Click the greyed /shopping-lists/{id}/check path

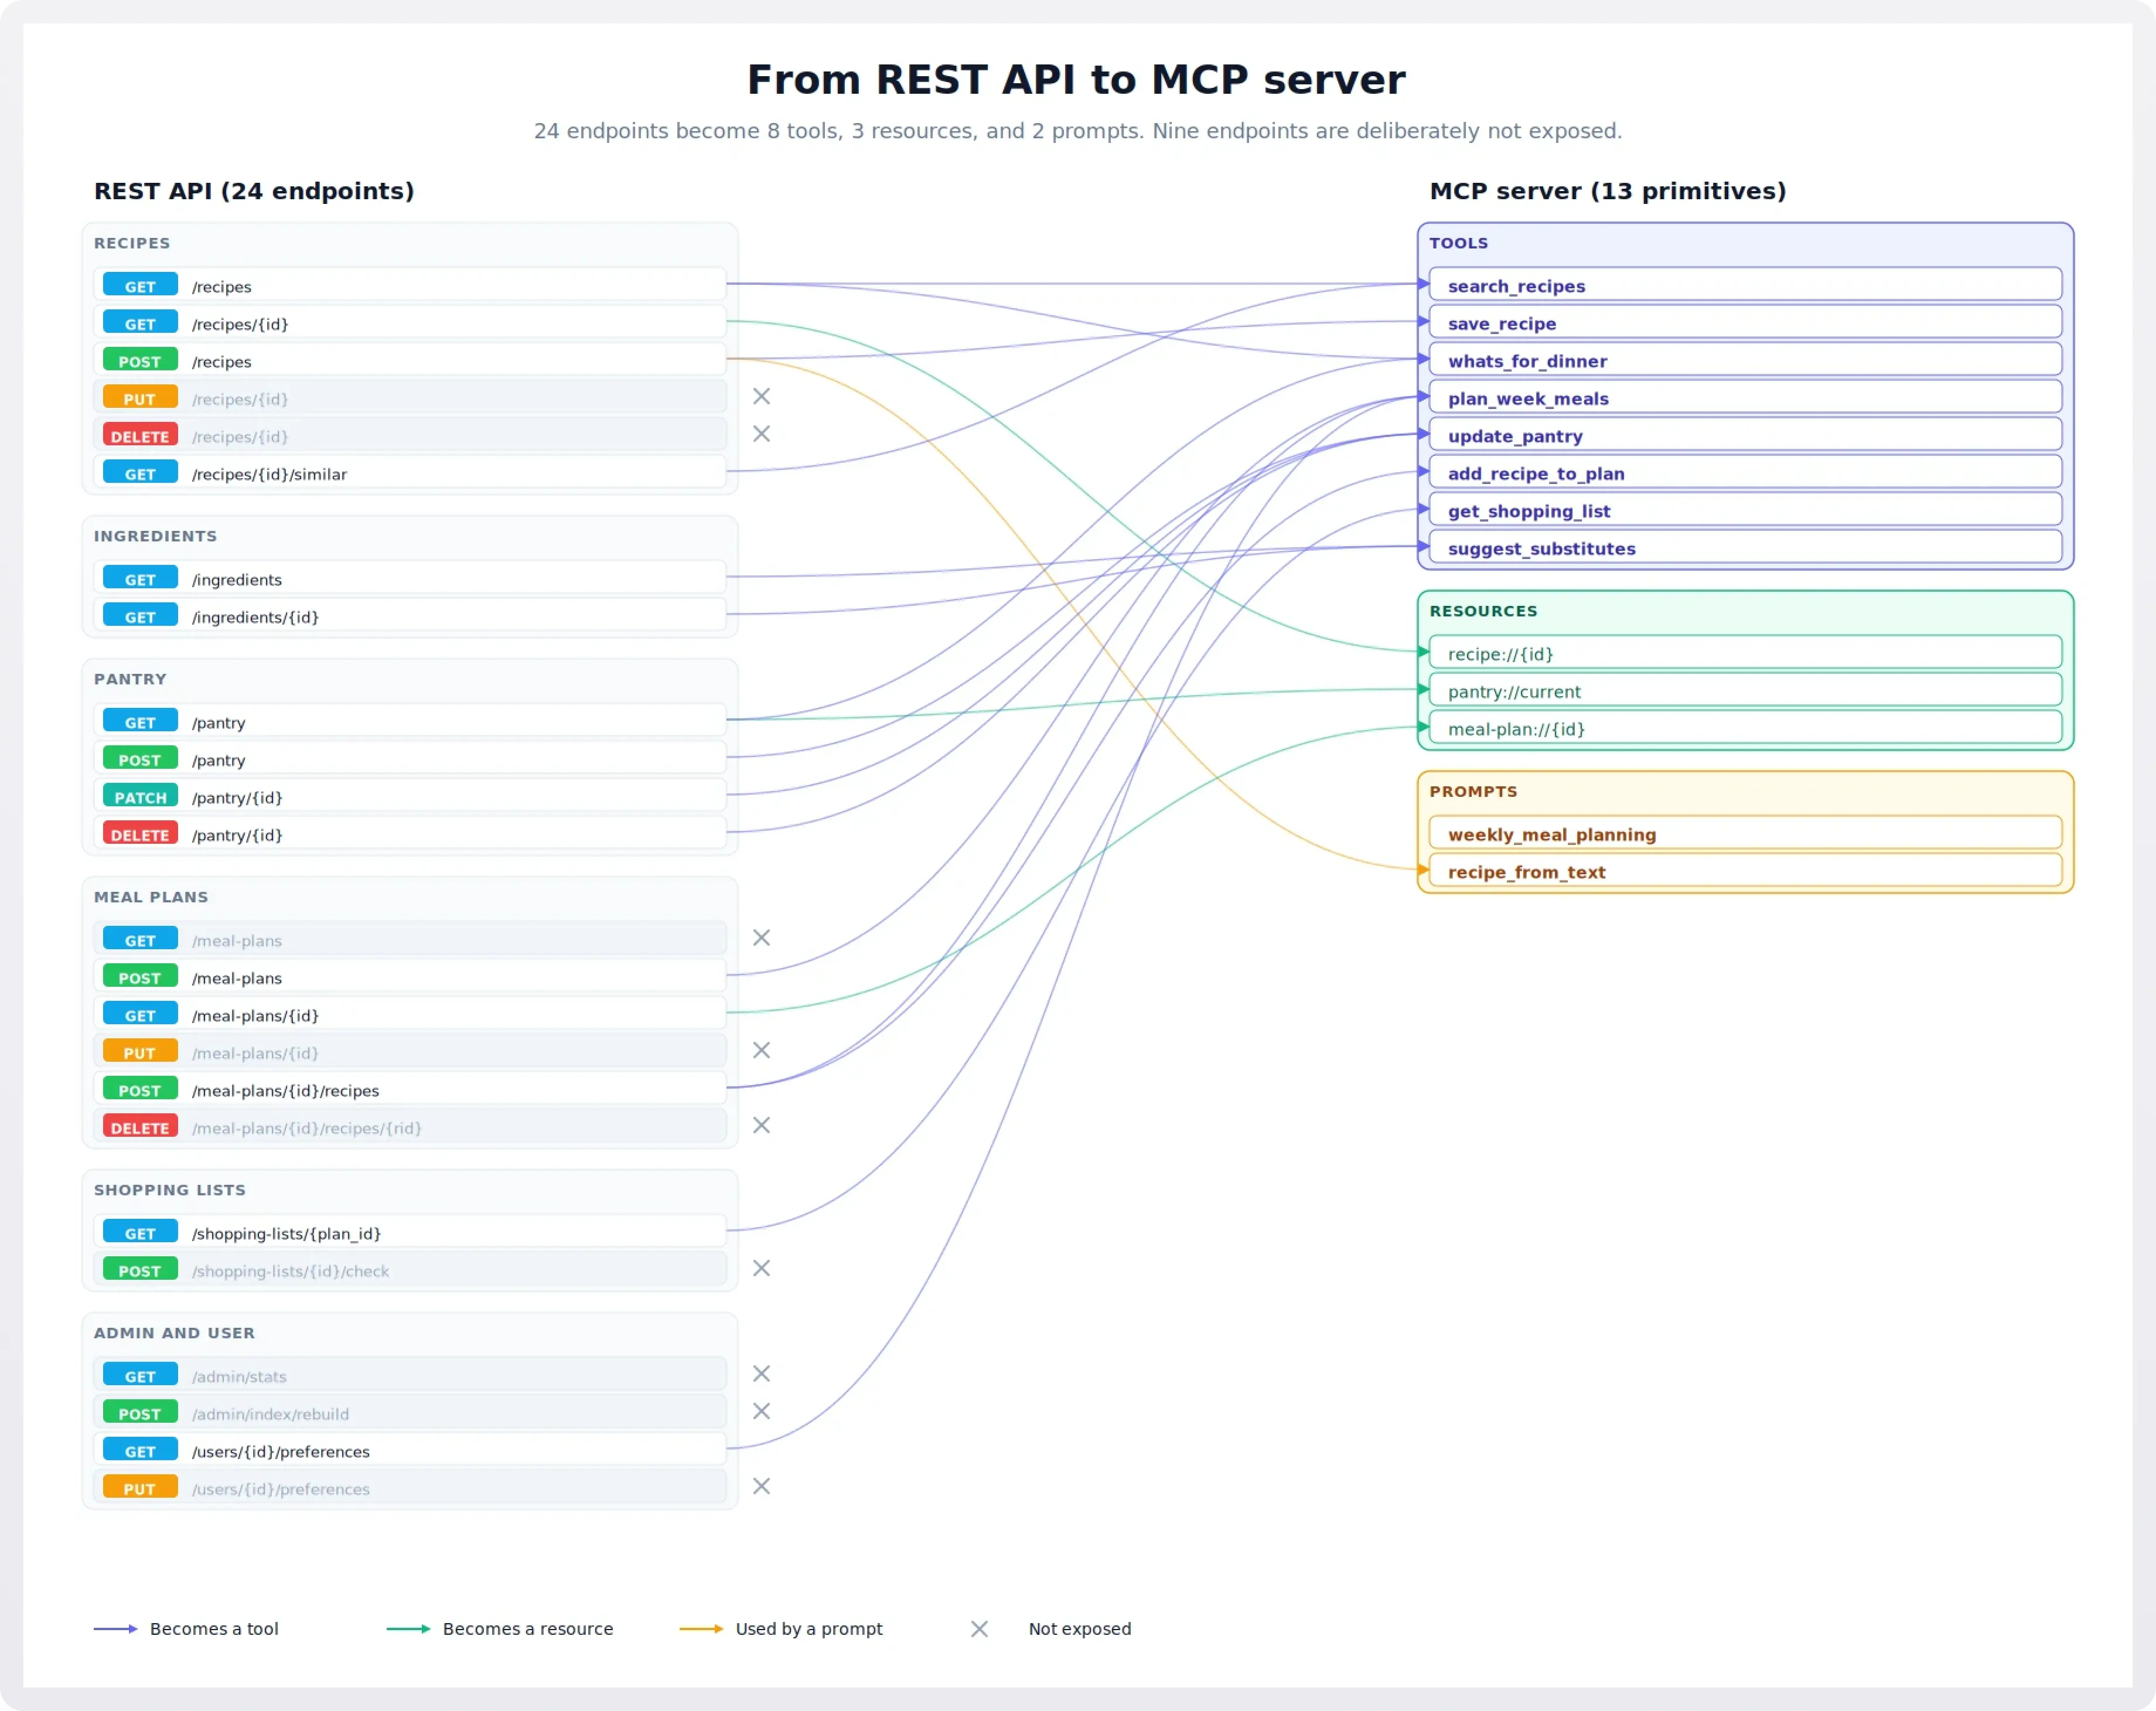pyautogui.click(x=290, y=1271)
